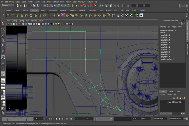
Task: Create a polygon pipe from the shelf
Action: [x=40, y=15]
